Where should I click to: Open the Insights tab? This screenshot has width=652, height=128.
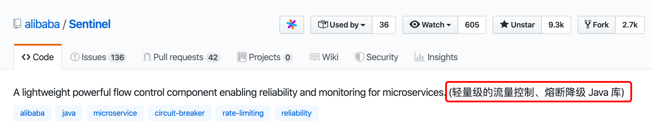coord(436,57)
